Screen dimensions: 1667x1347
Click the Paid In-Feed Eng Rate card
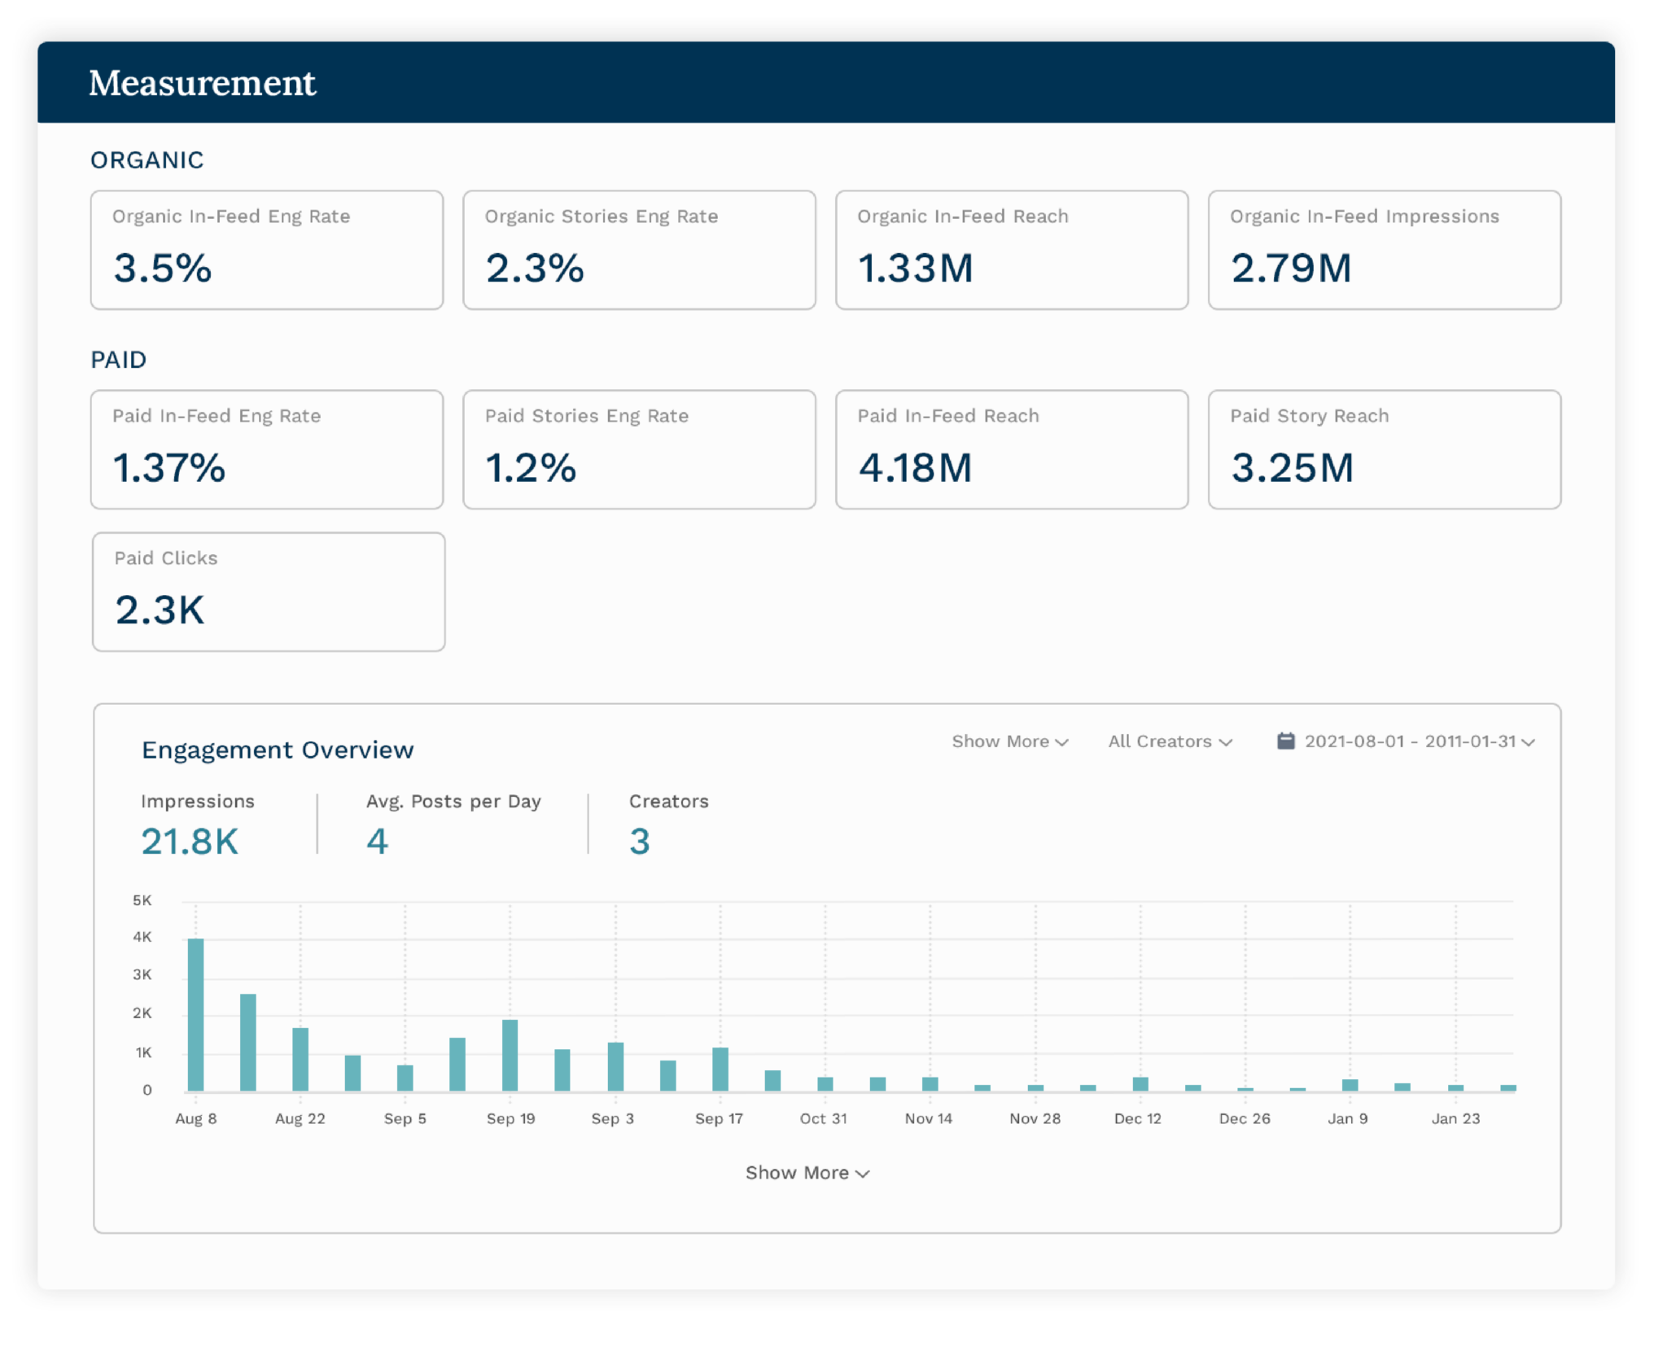point(267,449)
